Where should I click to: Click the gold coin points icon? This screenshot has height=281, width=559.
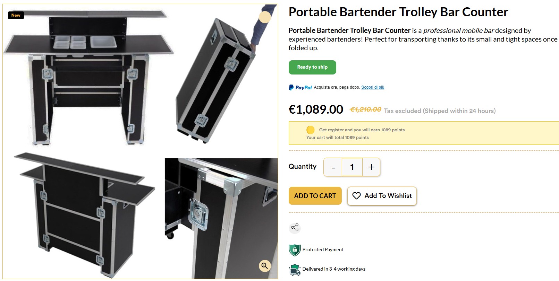(x=311, y=130)
